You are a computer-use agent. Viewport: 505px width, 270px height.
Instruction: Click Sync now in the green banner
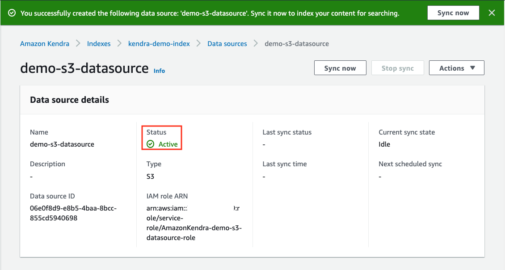pyautogui.click(x=453, y=13)
